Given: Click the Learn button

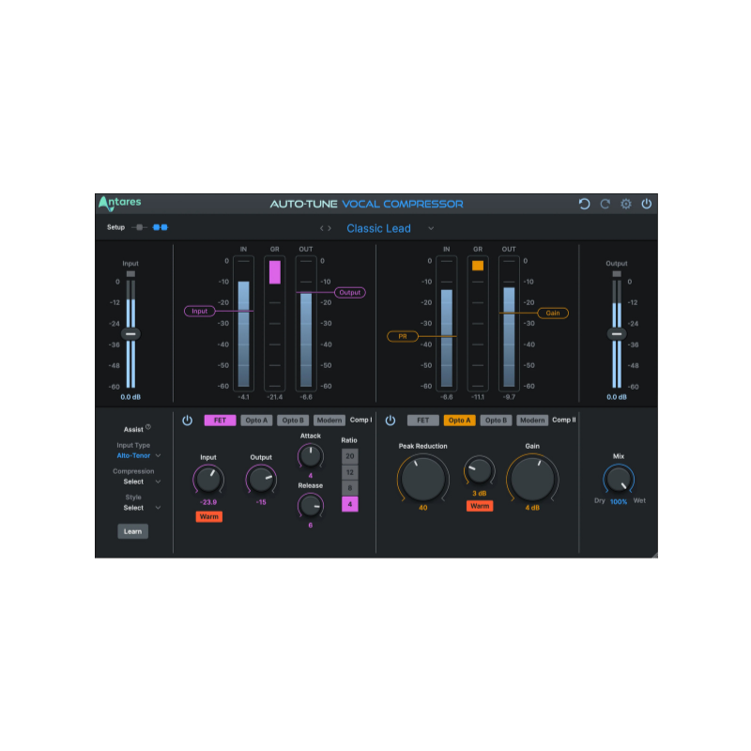Looking at the screenshot, I should [x=132, y=531].
